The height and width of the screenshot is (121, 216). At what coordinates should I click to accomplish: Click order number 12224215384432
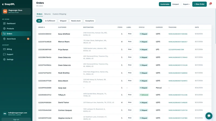45,34
